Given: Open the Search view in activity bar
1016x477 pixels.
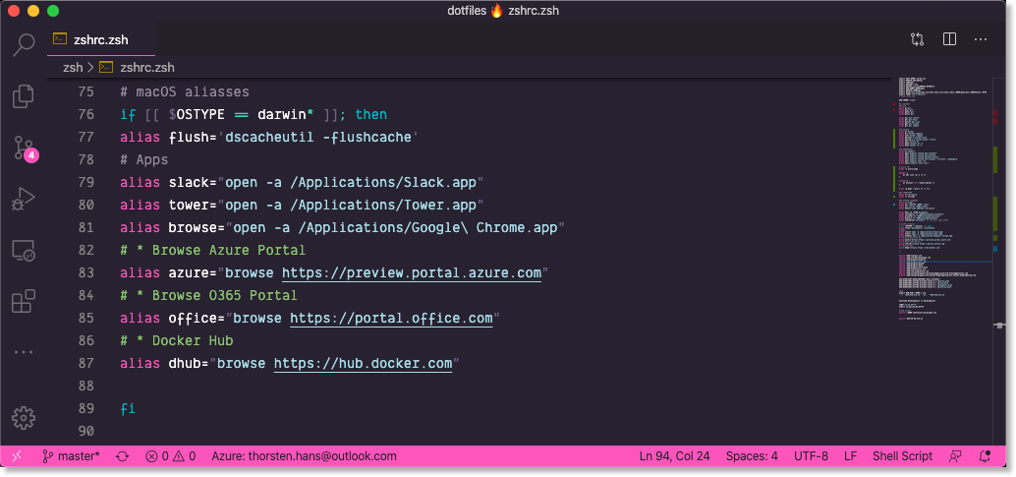Looking at the screenshot, I should (24, 44).
